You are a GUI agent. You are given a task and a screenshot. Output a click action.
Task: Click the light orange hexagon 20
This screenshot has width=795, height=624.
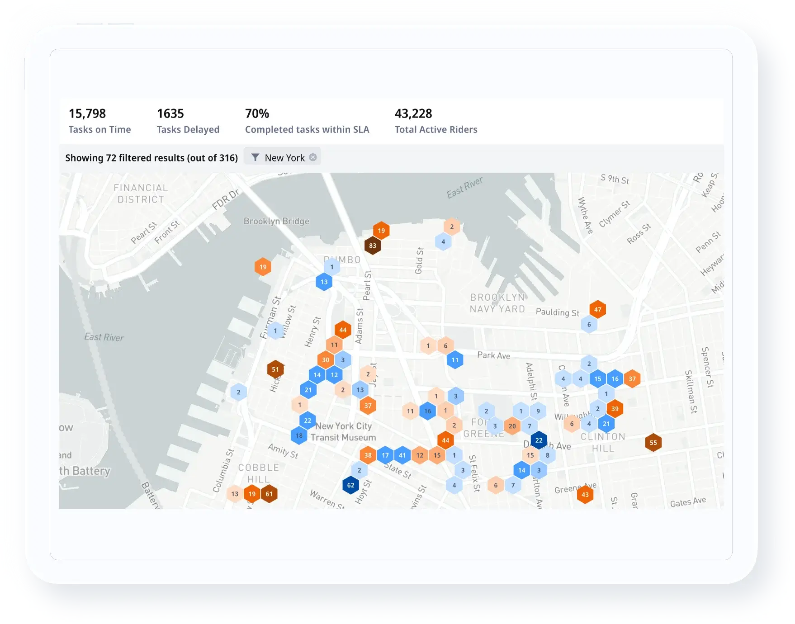[512, 426]
